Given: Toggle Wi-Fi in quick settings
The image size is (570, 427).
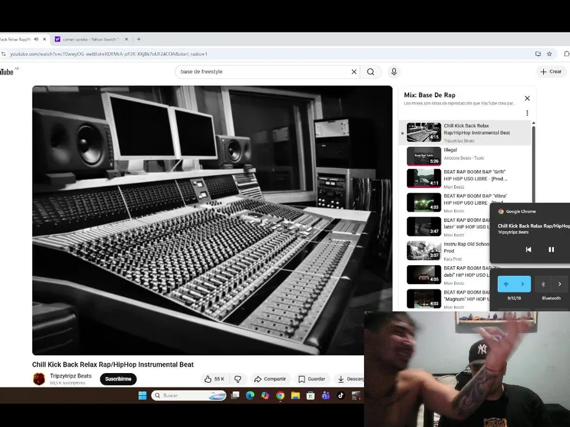Looking at the screenshot, I should point(506,284).
